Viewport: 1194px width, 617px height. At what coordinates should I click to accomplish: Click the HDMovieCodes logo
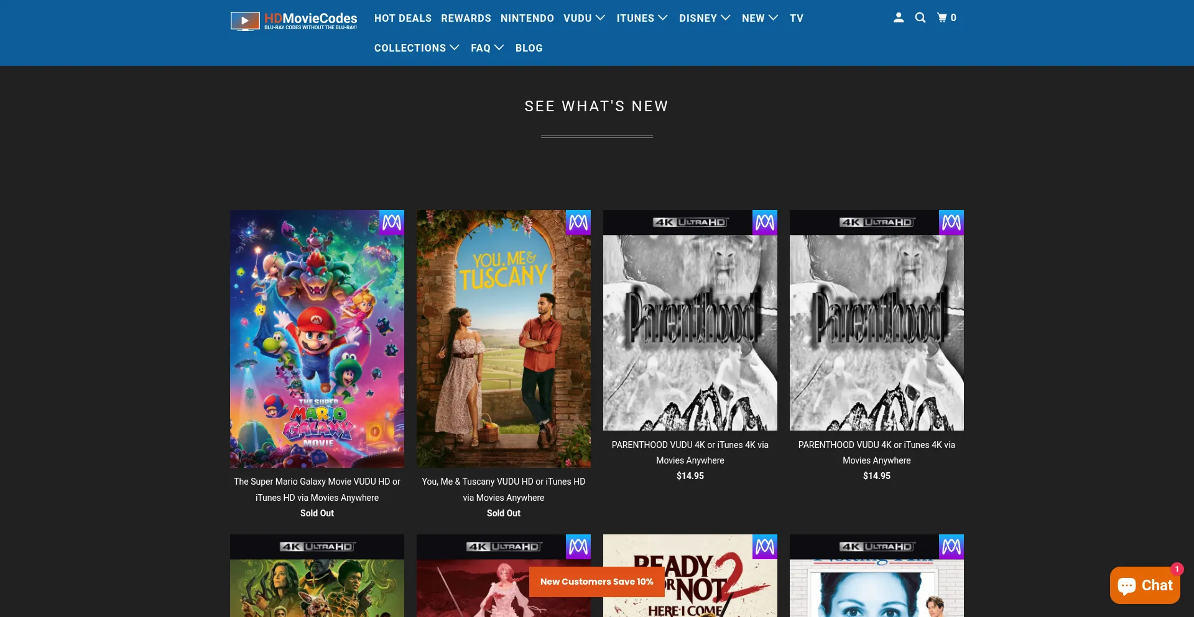(294, 21)
